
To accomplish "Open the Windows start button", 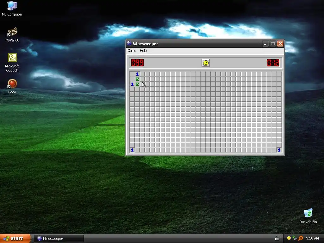I will pos(15,239).
